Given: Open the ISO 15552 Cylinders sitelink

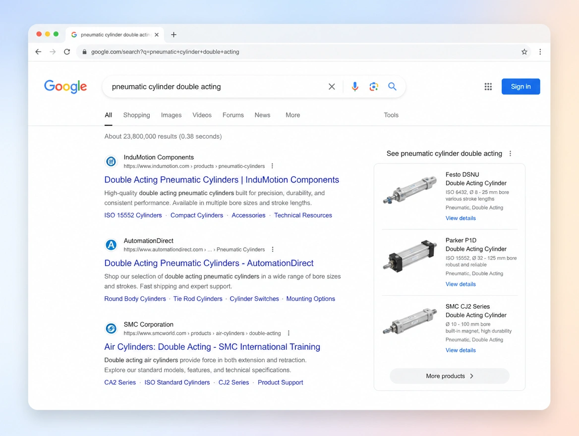Looking at the screenshot, I should click(x=133, y=215).
